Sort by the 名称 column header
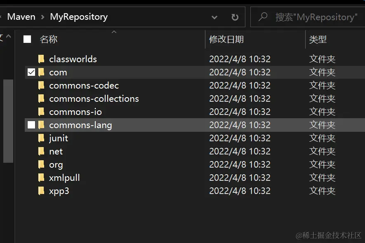Screen dimensions: 365x243 pos(49,40)
